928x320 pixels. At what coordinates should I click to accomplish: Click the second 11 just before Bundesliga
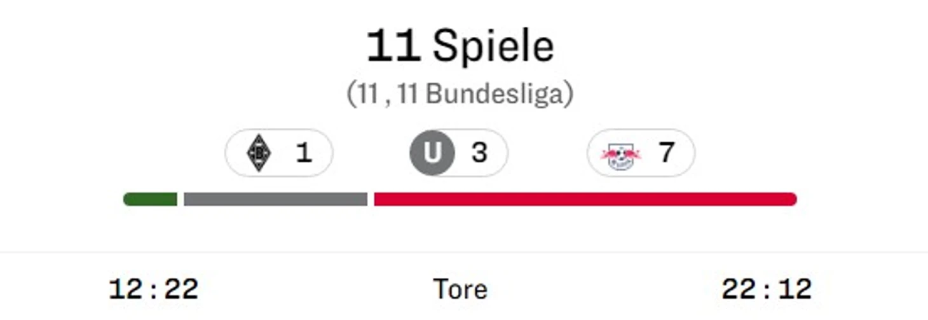[x=409, y=94]
